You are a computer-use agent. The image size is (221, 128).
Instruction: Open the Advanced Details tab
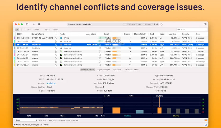pos(131,70)
